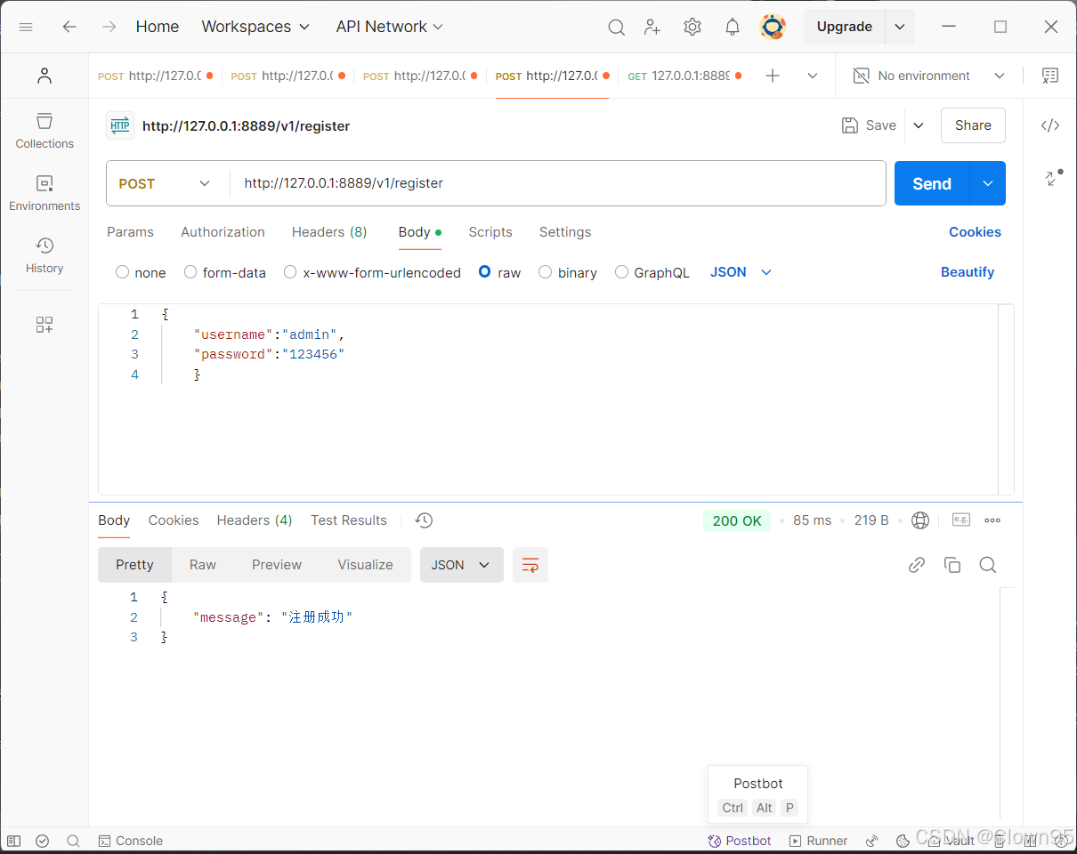The width and height of the screenshot is (1077, 854).
Task: Show the Raw response view
Action: coord(203,565)
